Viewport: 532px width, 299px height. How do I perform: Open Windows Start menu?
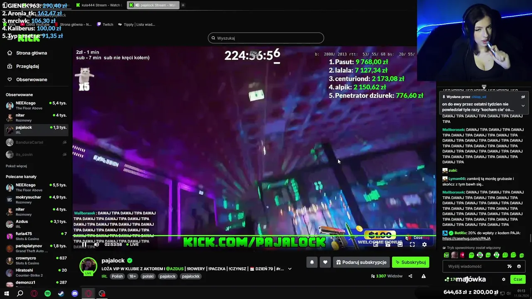[x=6, y=294]
